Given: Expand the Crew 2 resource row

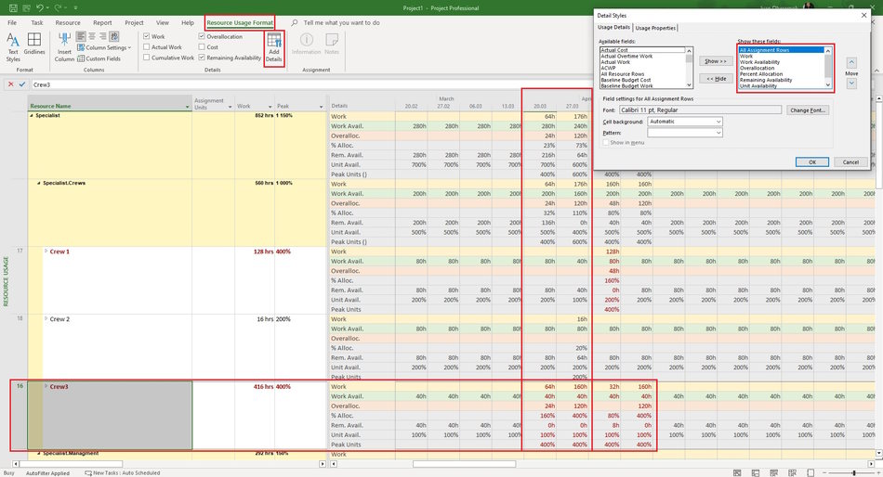Looking at the screenshot, I should (x=46, y=318).
